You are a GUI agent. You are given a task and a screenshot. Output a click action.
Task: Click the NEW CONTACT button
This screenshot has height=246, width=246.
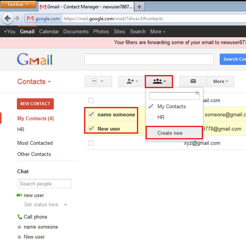(x=35, y=104)
